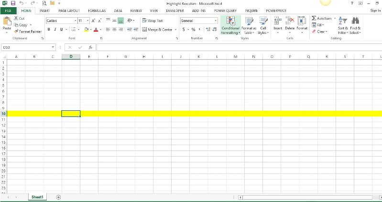
Task: Open the text orientation button
Action: [131, 21]
